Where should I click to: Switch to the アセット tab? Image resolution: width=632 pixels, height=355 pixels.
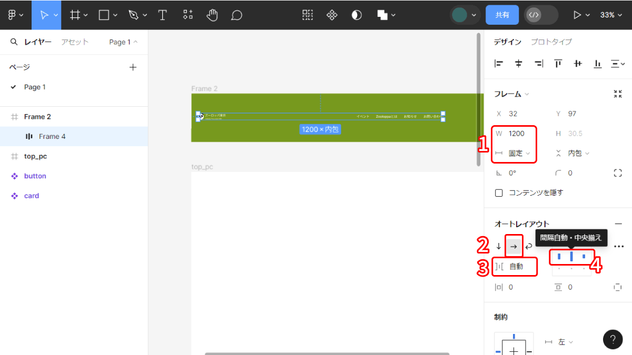75,42
